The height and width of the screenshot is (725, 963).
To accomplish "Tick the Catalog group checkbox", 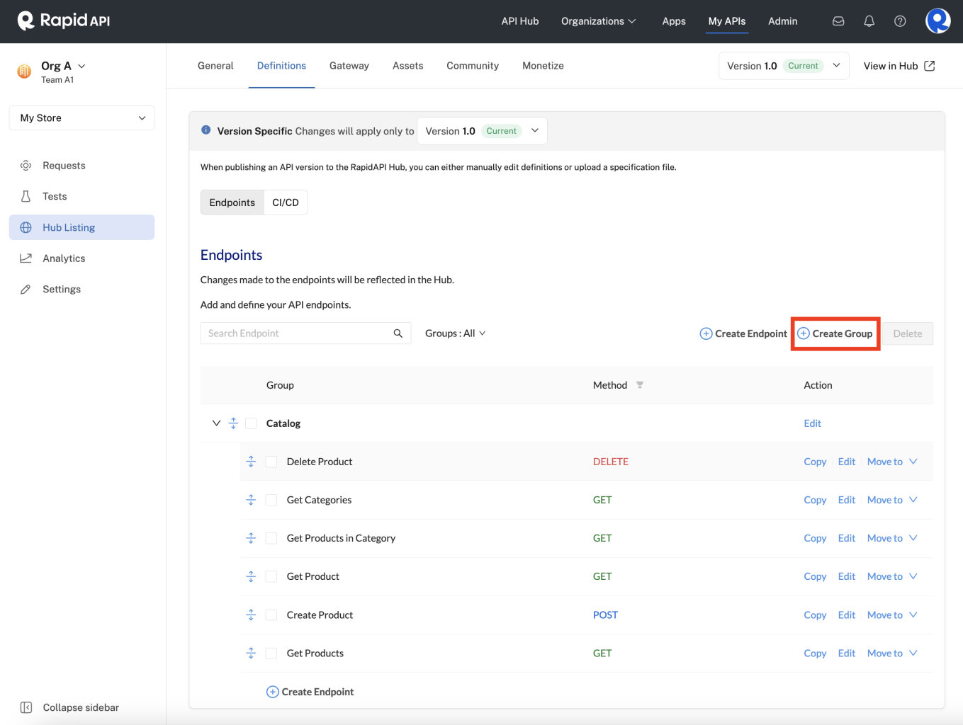I will click(251, 423).
